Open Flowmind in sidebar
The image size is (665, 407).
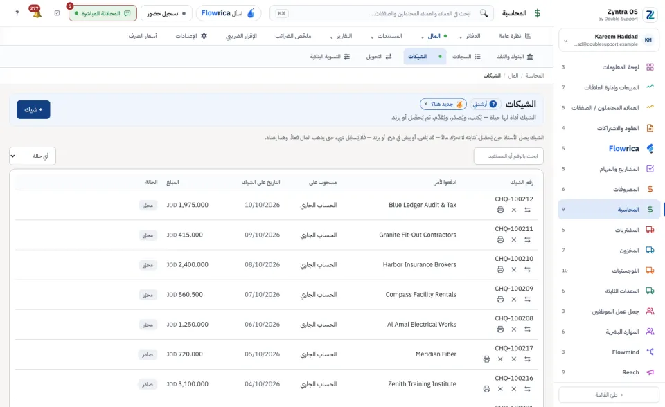click(x=609, y=352)
